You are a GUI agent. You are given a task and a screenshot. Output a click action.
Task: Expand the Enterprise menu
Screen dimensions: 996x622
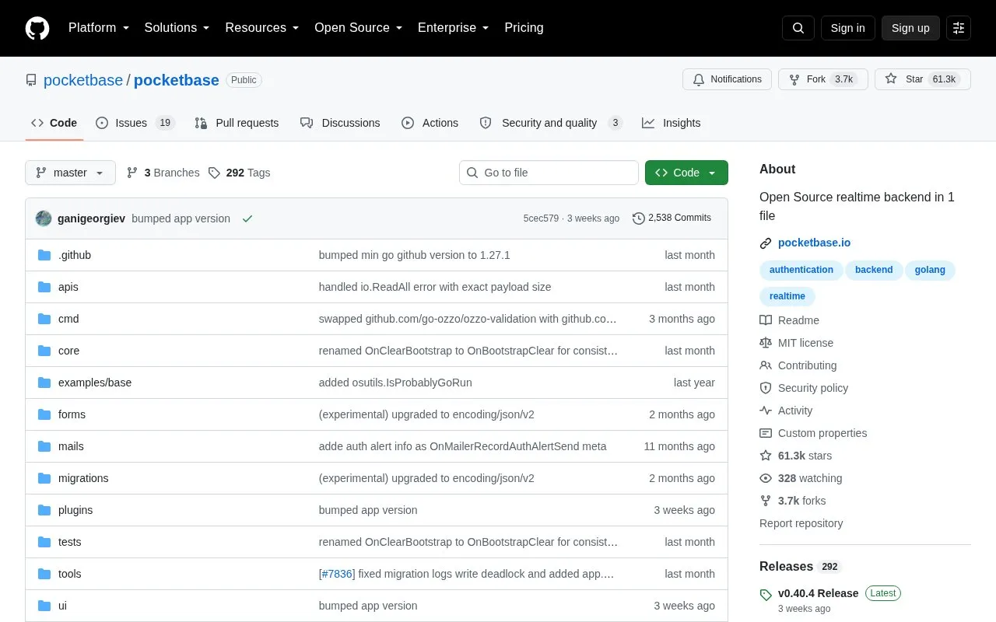pyautogui.click(x=454, y=28)
